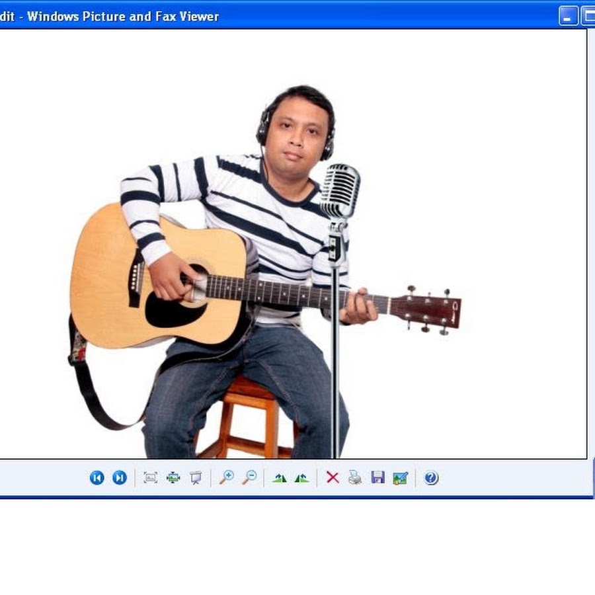Print the picture using printer icon
The image size is (595, 595).
[x=355, y=477]
